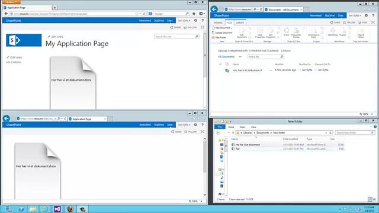Switch to large icons view in File Explorer
The image size is (379, 213).
374,199
